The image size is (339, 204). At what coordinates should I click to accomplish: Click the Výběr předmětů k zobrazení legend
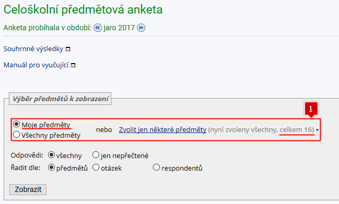[x=60, y=99]
